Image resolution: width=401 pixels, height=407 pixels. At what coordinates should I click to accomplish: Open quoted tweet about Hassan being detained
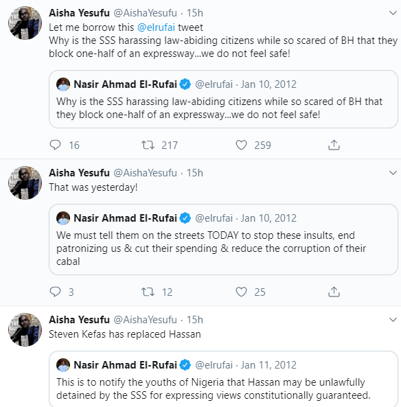click(x=223, y=379)
